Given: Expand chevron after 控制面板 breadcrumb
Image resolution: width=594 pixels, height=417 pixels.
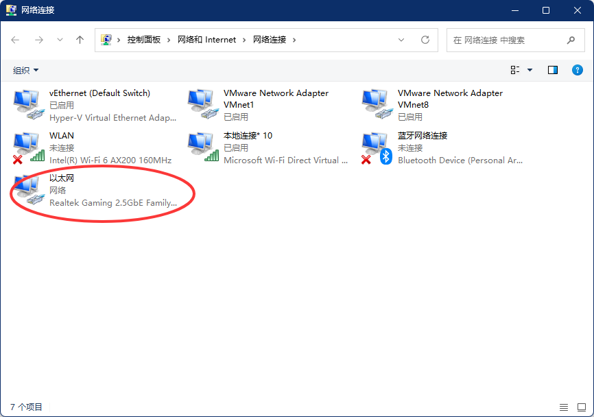Looking at the screenshot, I should pos(169,40).
